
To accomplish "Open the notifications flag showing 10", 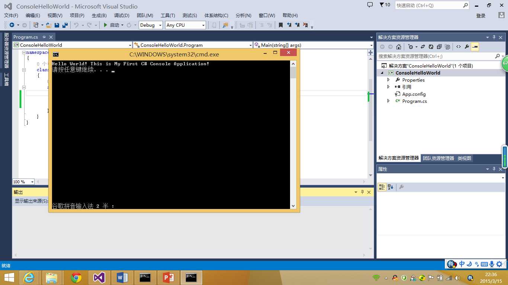I will tap(385, 5).
